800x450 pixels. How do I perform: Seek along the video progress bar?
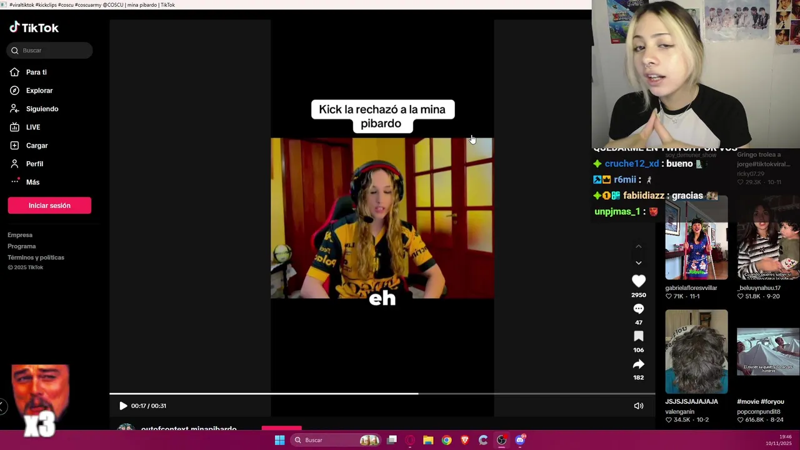point(382,394)
